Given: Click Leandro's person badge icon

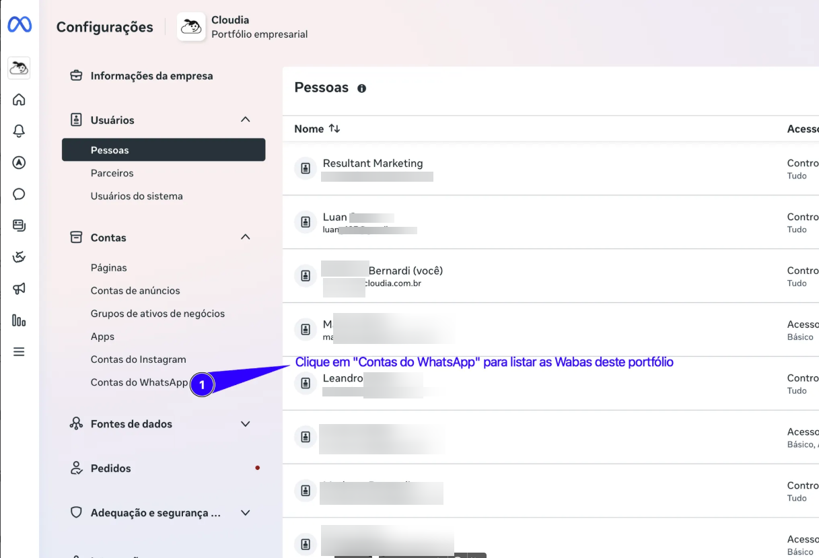Looking at the screenshot, I should 306,383.
